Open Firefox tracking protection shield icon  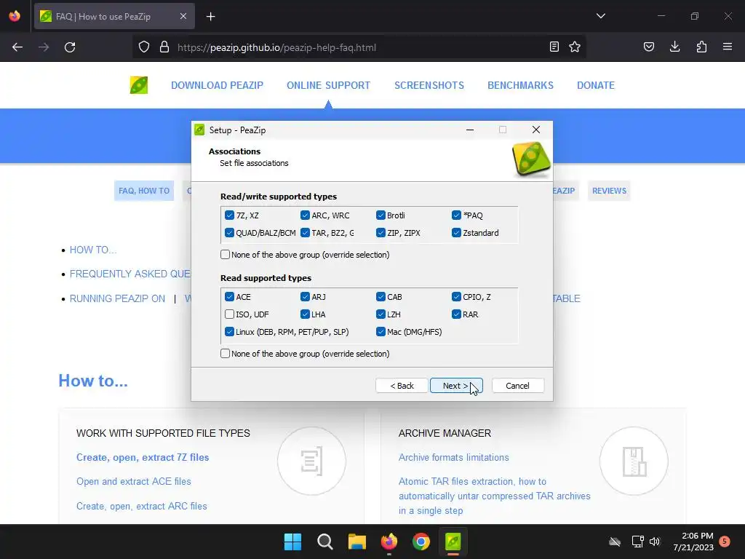pyautogui.click(x=144, y=47)
